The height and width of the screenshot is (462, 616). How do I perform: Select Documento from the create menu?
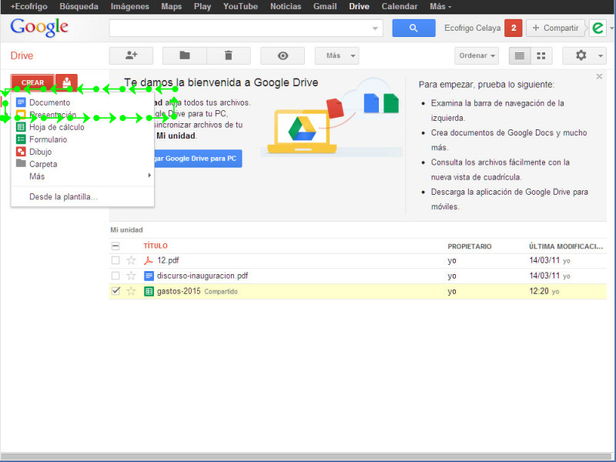[x=82, y=102]
